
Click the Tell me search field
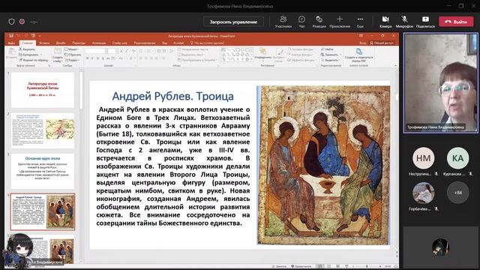click(207, 43)
